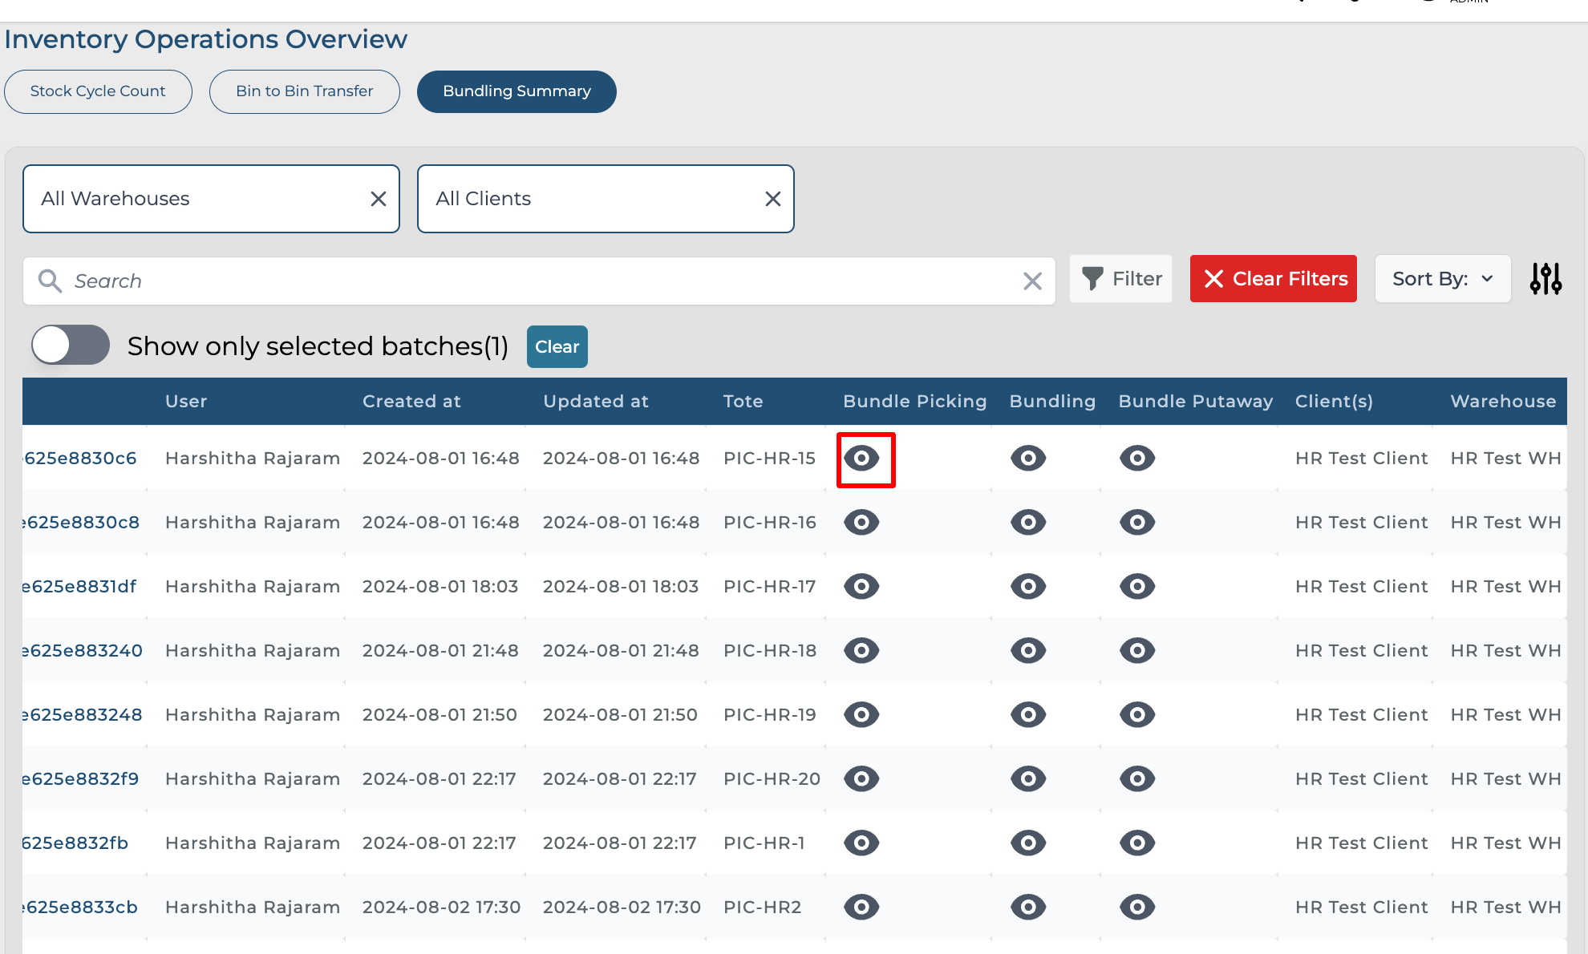View Bundle Putaway for tote PIC-HR-19
The width and height of the screenshot is (1588, 954).
click(x=1136, y=715)
